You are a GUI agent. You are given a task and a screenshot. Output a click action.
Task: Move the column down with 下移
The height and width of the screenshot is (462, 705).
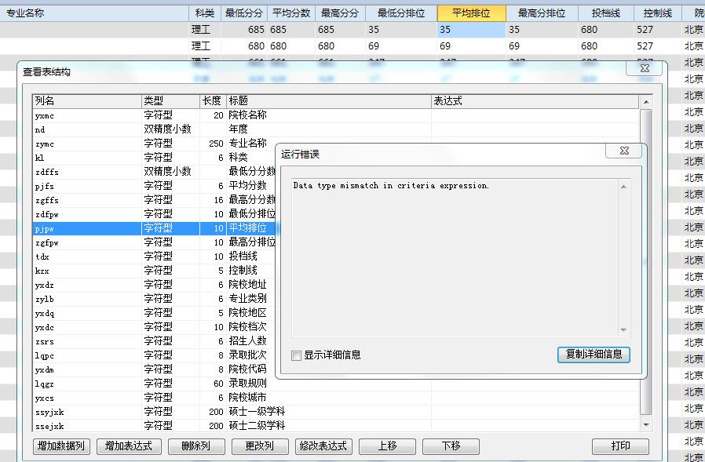click(x=451, y=446)
